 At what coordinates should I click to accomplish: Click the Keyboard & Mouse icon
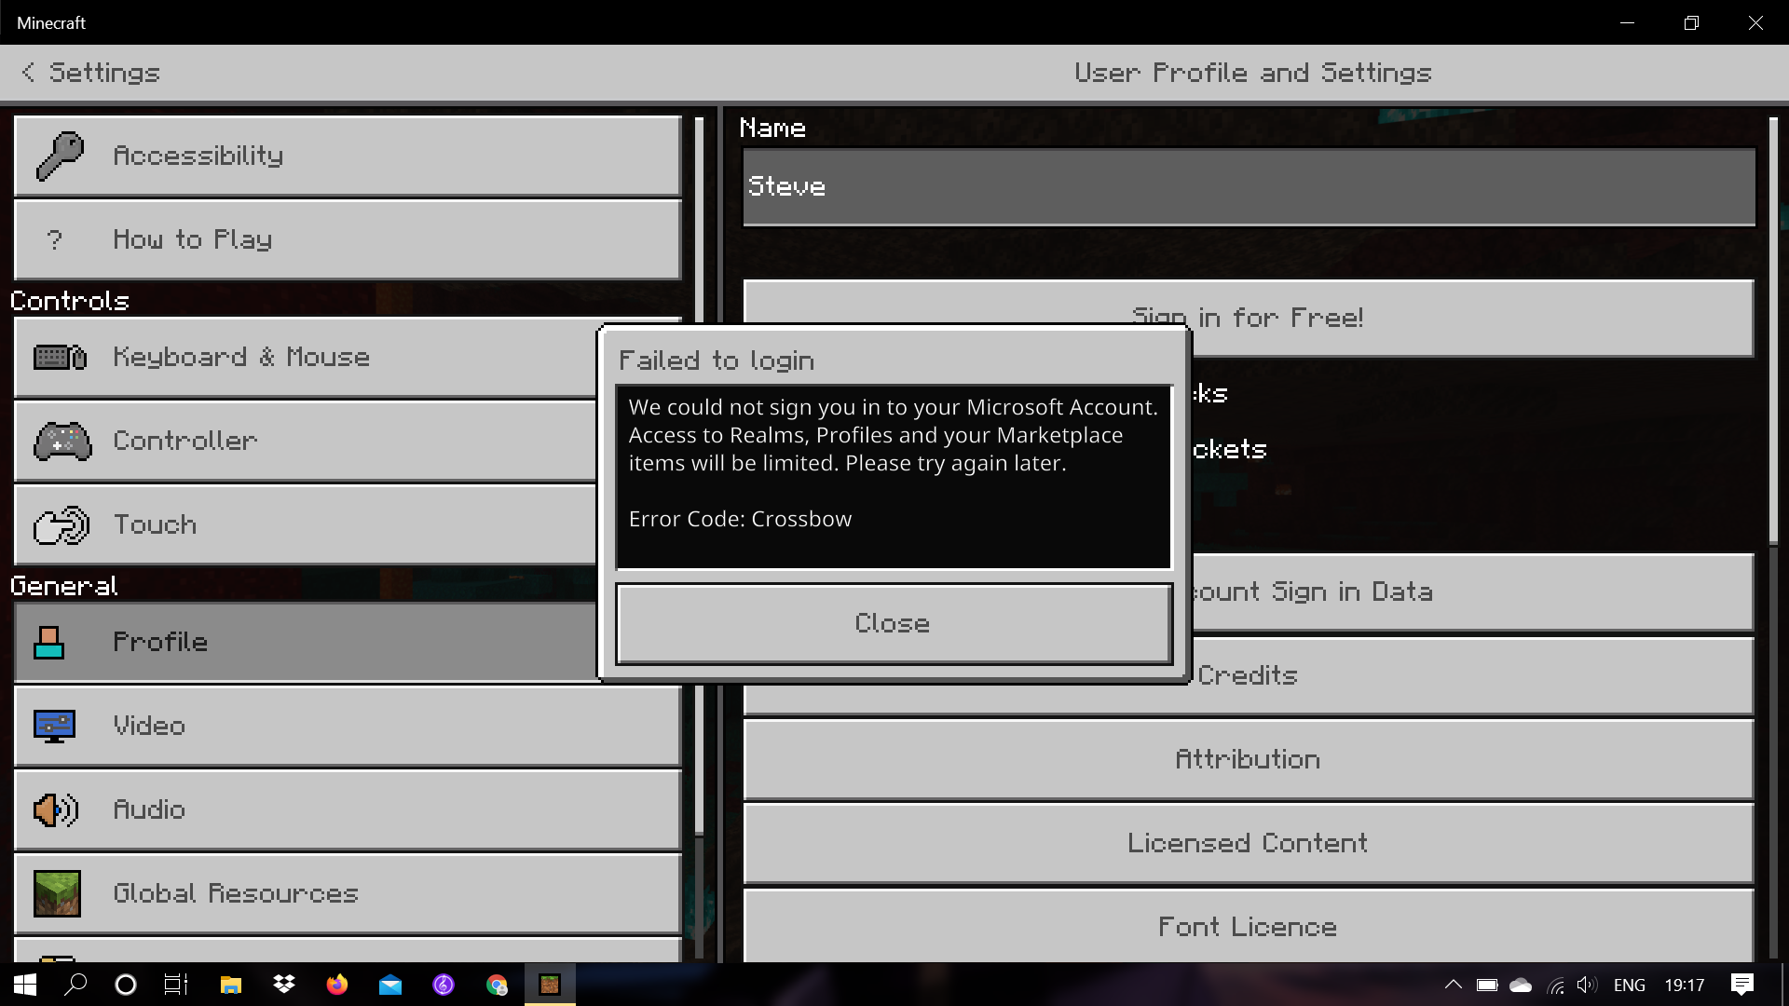coord(60,357)
